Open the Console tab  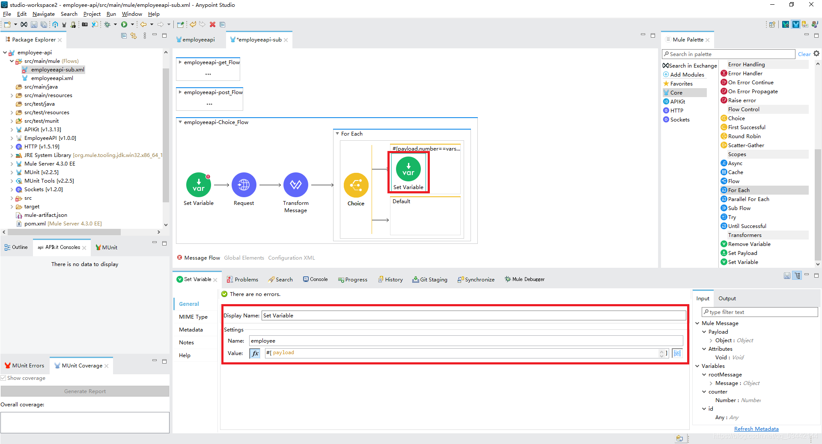pyautogui.click(x=316, y=279)
